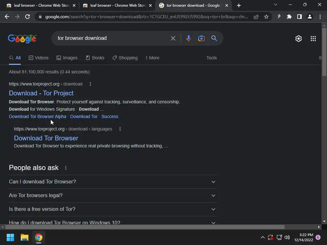Open the search Tools options
This screenshot has width=327, height=245.
tap(211, 58)
